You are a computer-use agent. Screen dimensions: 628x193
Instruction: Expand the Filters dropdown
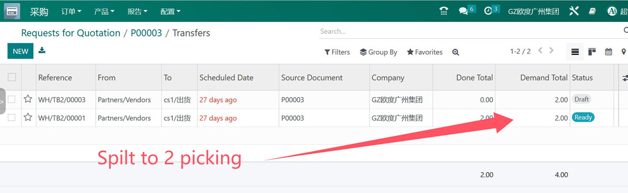click(337, 52)
